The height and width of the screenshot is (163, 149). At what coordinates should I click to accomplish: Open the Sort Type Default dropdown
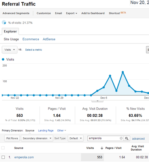(75, 138)
